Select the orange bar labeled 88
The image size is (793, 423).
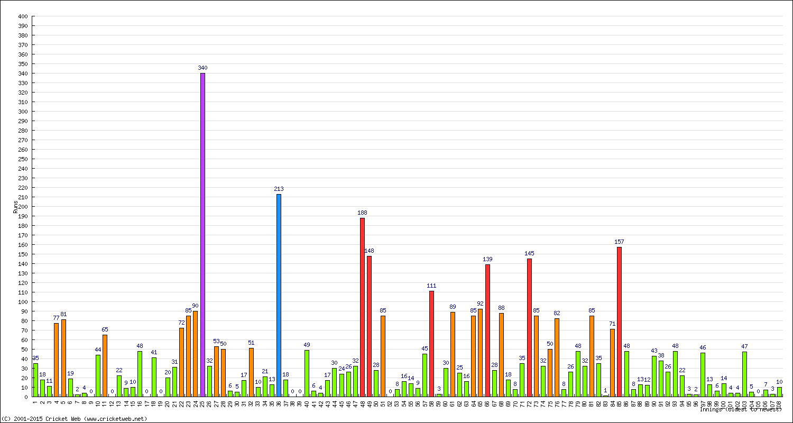pyautogui.click(x=501, y=355)
